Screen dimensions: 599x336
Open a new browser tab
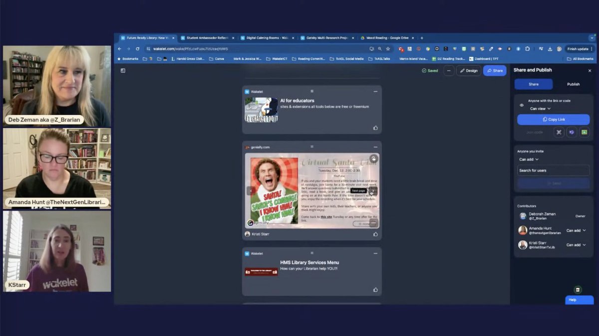tap(422, 38)
